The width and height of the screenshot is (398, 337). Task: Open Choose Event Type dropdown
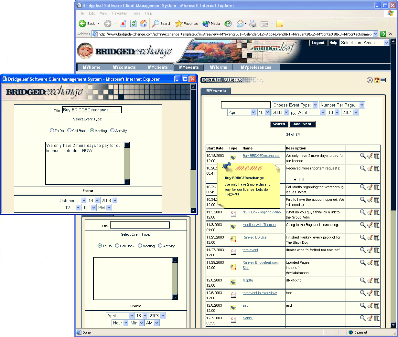click(295, 105)
